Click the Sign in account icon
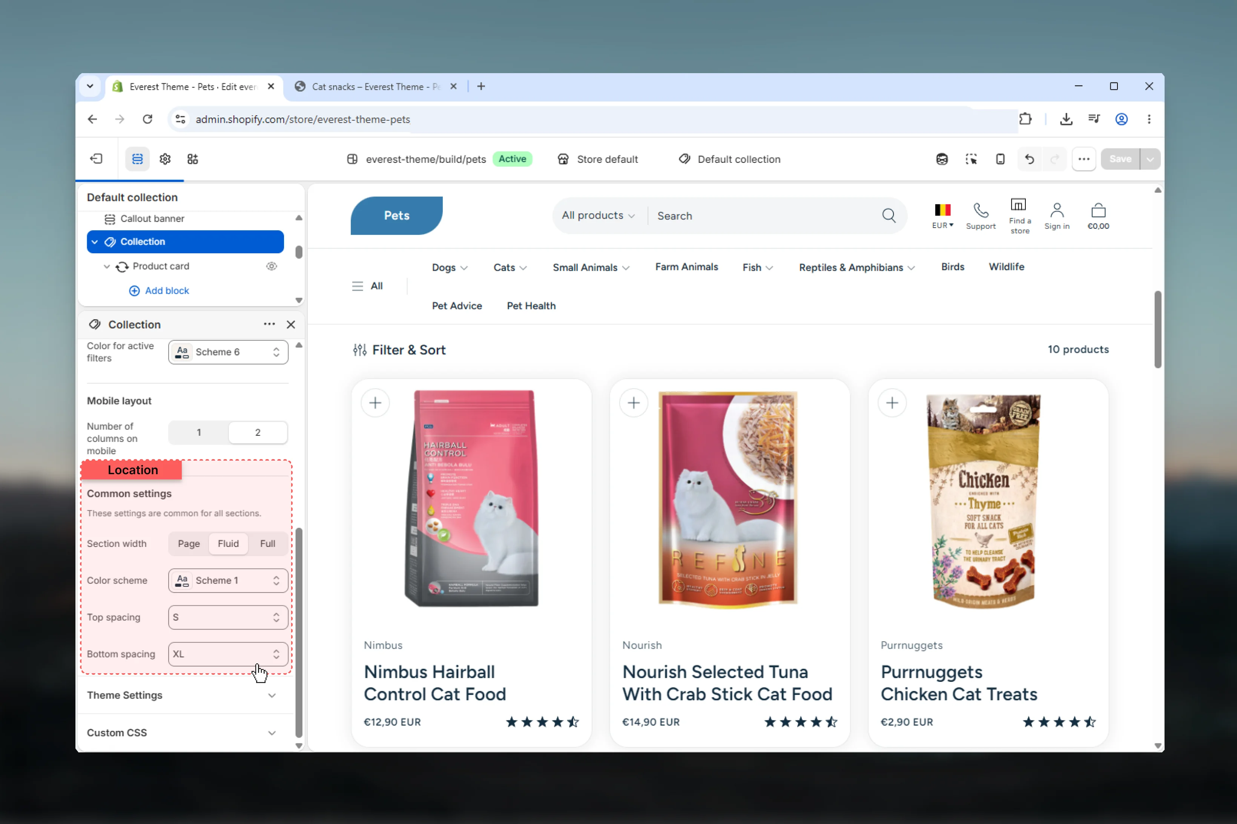This screenshot has width=1237, height=824. pos(1057,216)
